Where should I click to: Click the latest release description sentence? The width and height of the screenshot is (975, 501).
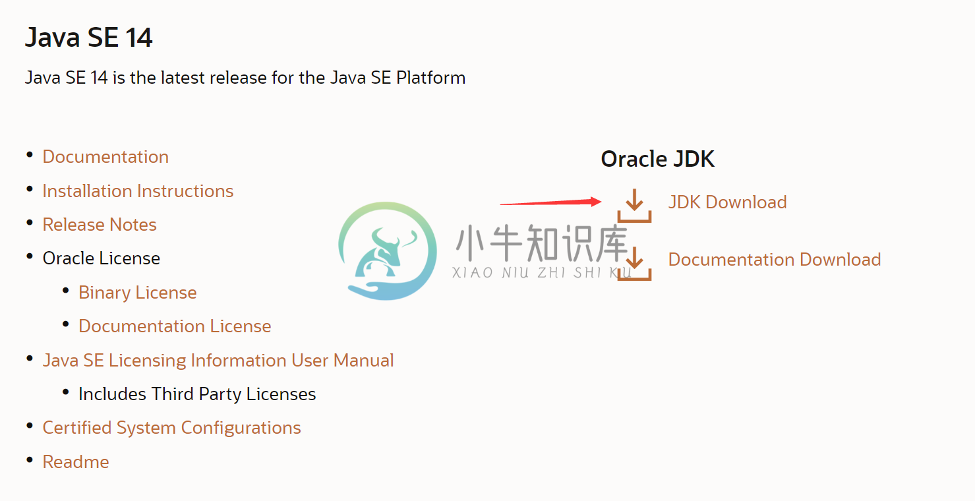[x=245, y=78]
